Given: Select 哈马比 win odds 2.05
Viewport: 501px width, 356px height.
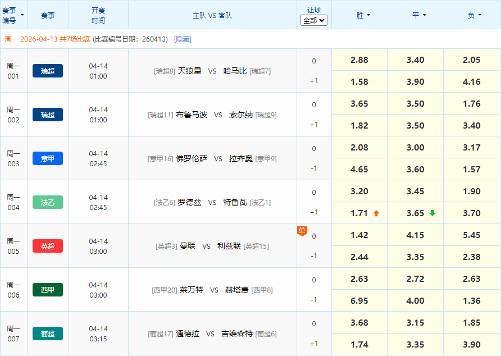Looking at the screenshot, I should click(472, 60).
